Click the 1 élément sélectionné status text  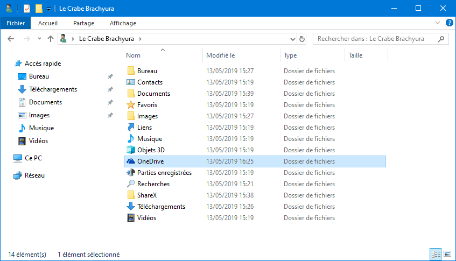89,255
